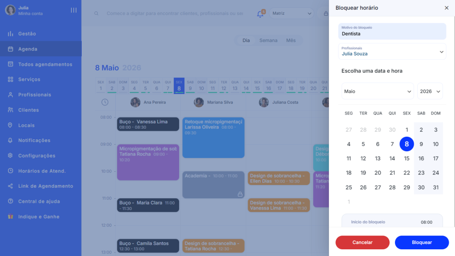Switch to Semana view tab
Image resolution: width=455 pixels, height=256 pixels.
(268, 40)
